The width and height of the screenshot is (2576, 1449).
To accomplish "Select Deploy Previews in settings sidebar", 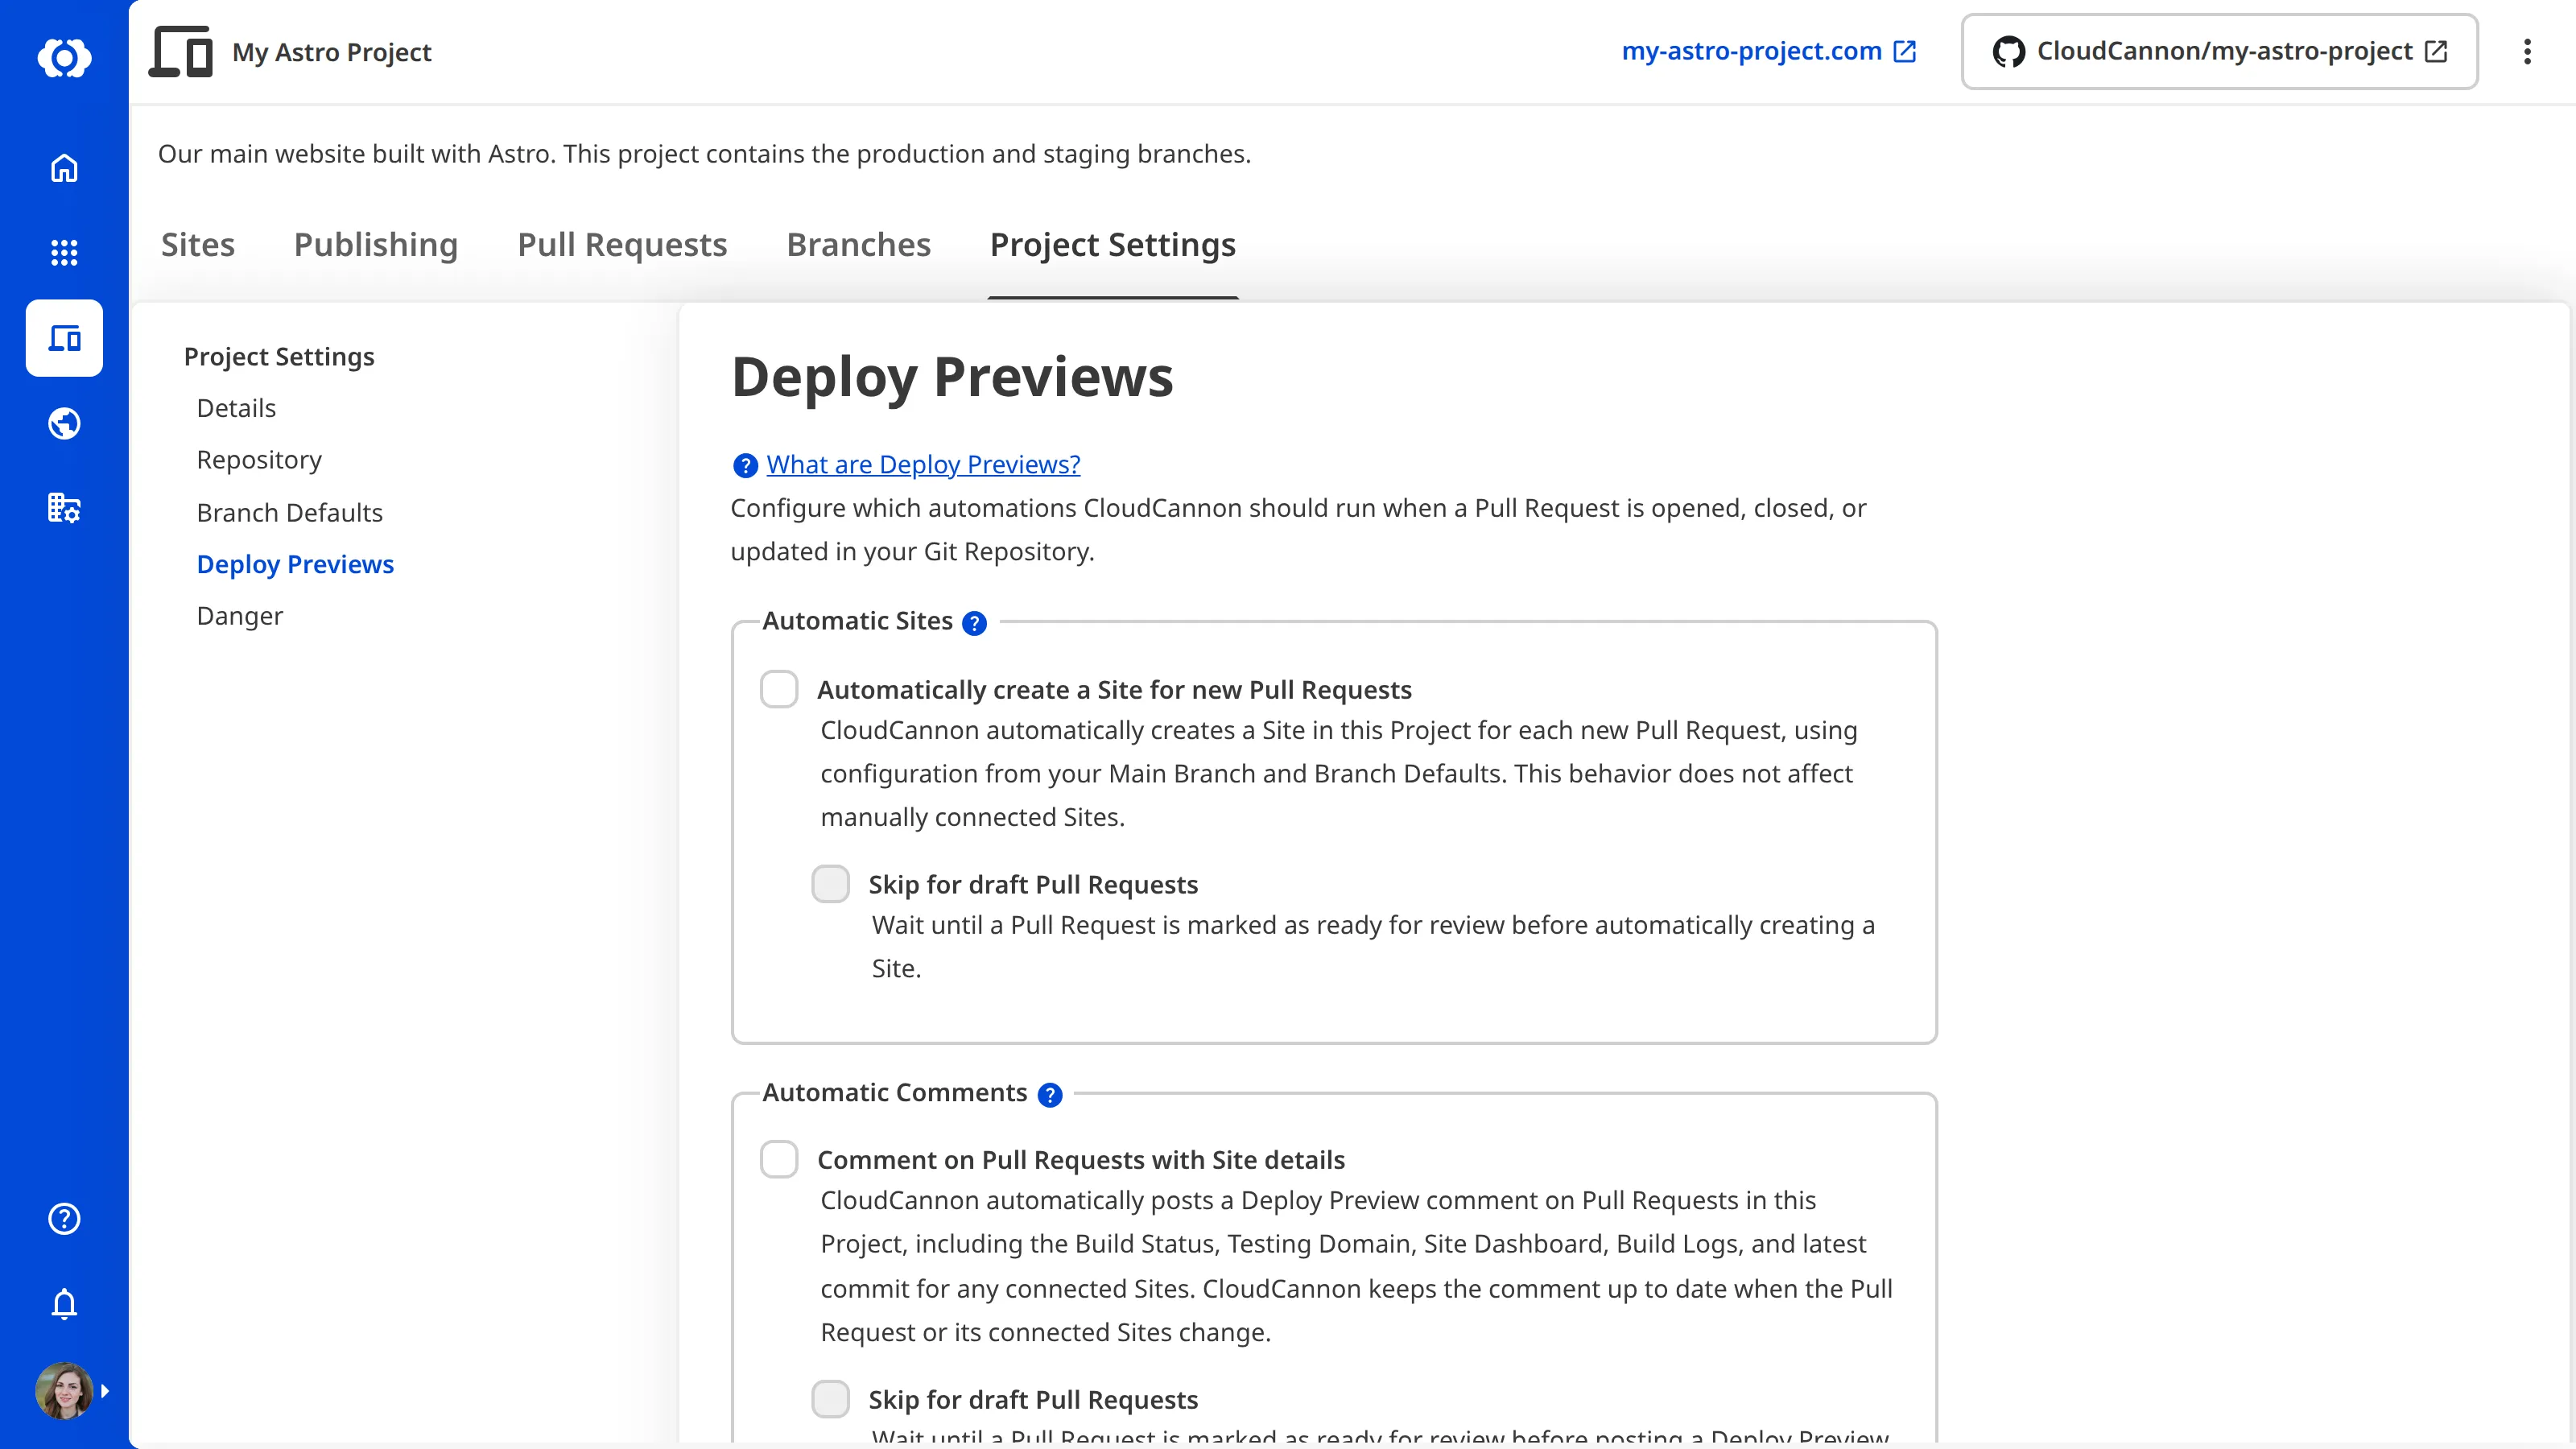I will 295,564.
